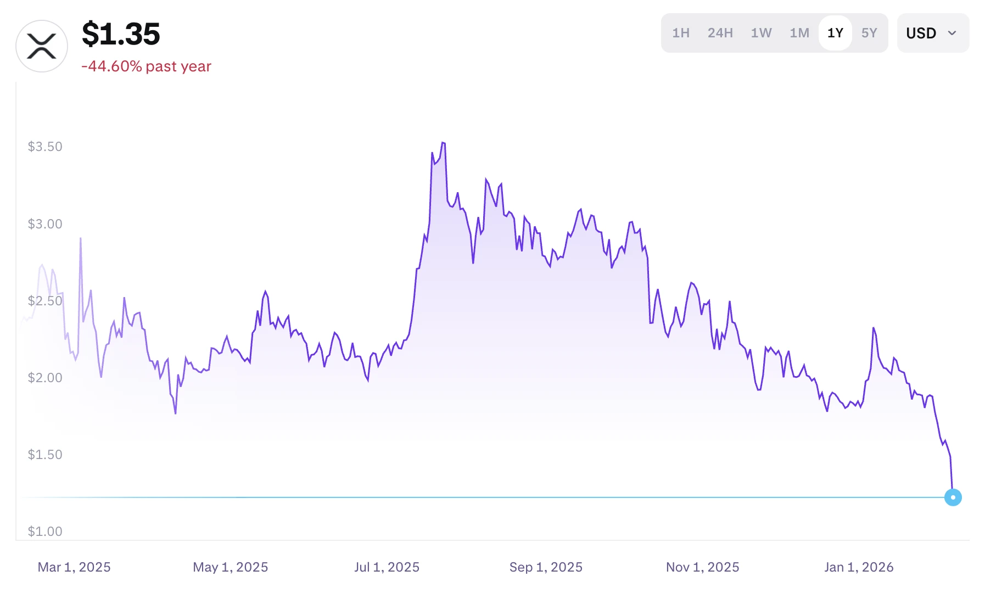Click the active 1Y range button
The width and height of the screenshot is (985, 593).
coord(835,33)
